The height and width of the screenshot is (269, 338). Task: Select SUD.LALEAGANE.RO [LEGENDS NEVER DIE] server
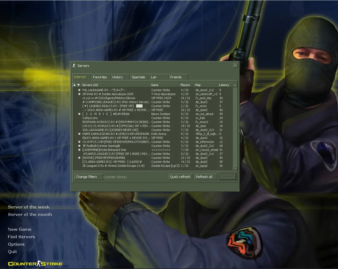(153, 130)
